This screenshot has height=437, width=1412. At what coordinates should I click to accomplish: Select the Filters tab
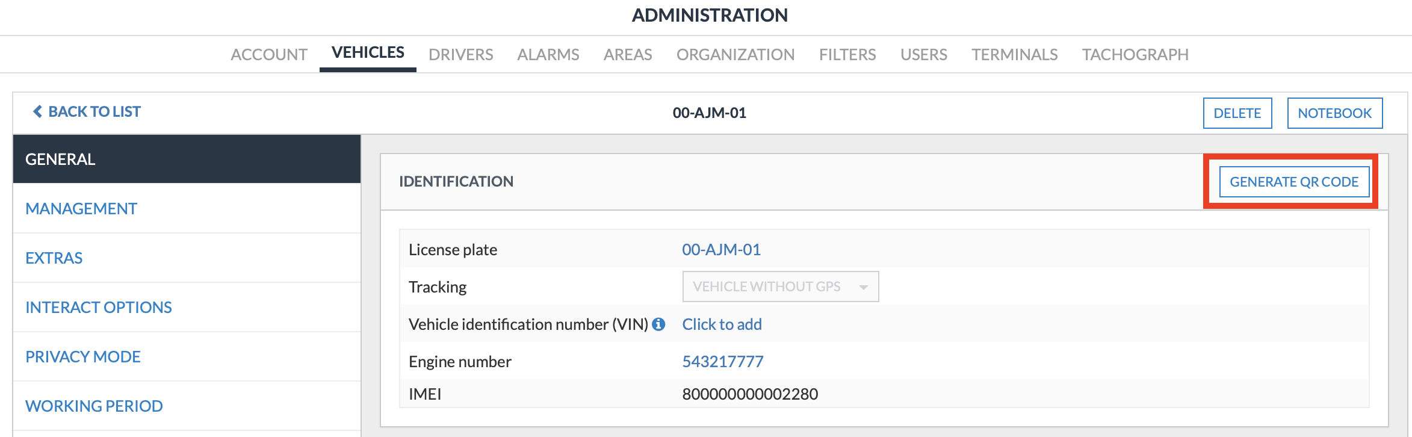847,55
